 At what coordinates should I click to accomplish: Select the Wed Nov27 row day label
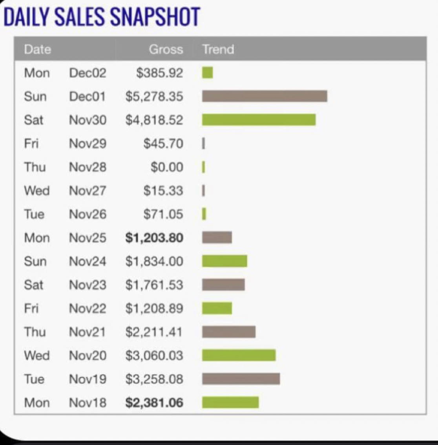pos(37,191)
